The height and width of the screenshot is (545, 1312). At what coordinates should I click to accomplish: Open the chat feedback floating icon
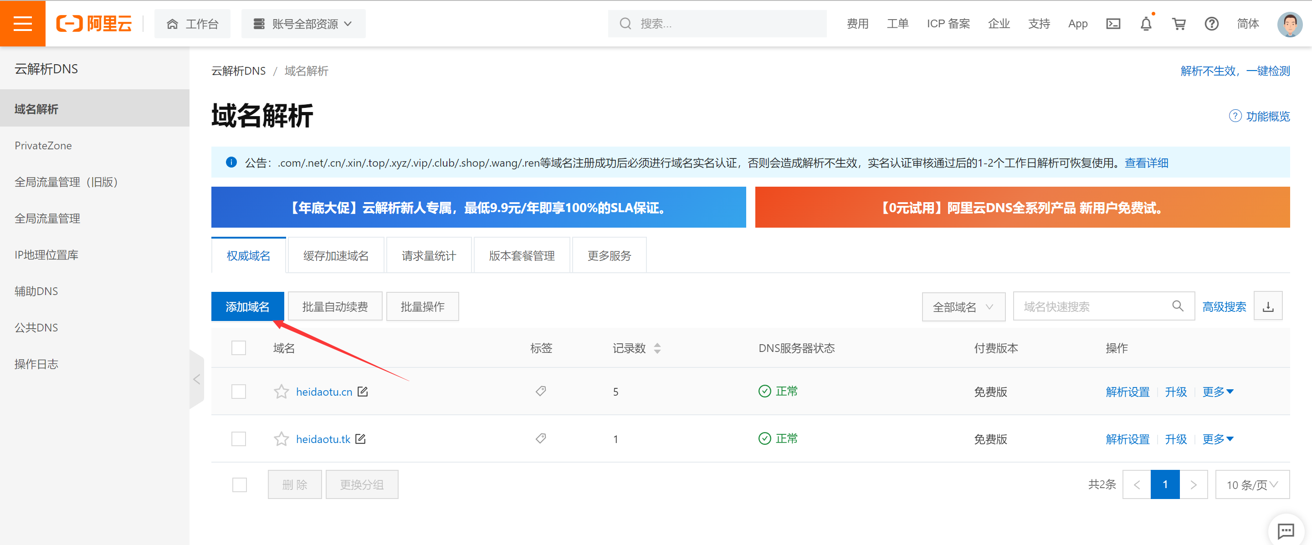(1286, 531)
